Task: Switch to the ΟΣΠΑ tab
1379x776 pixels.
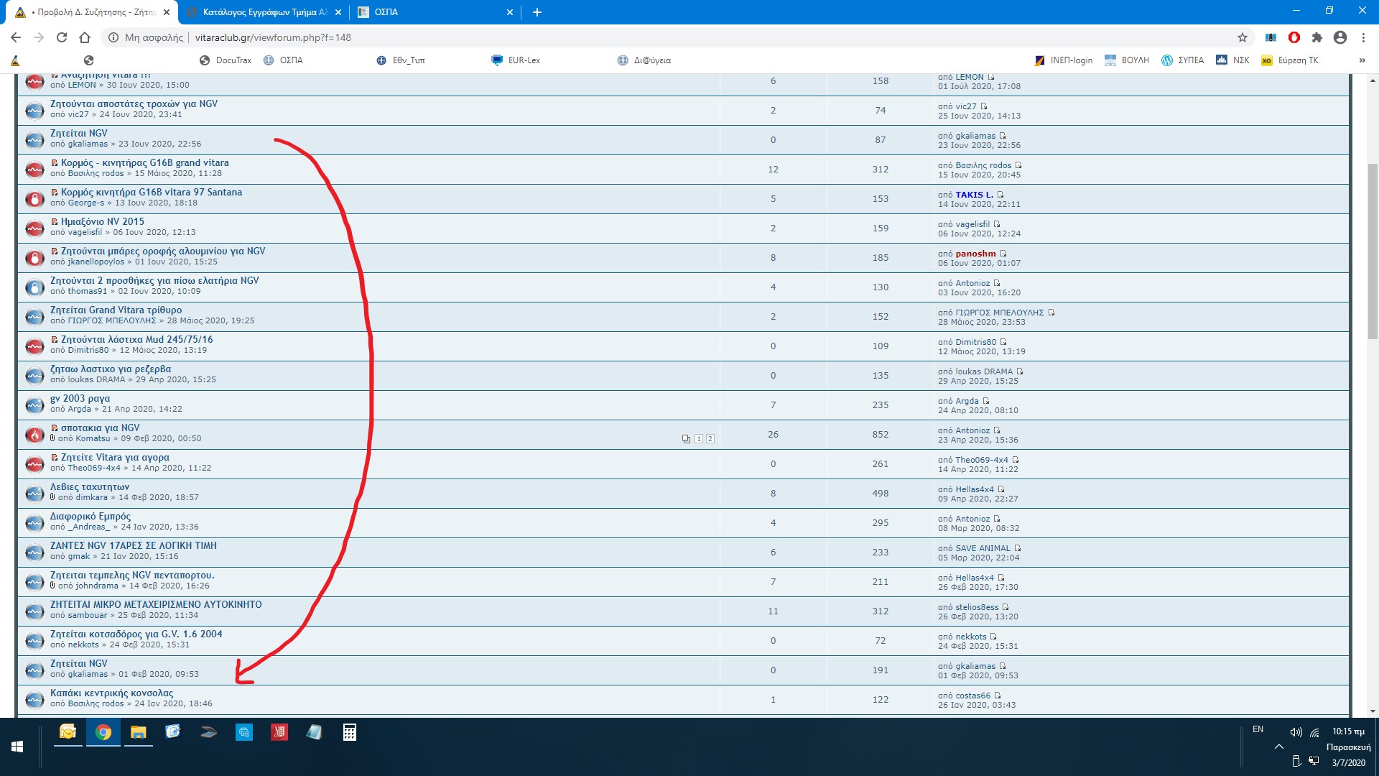Action: 435,12
